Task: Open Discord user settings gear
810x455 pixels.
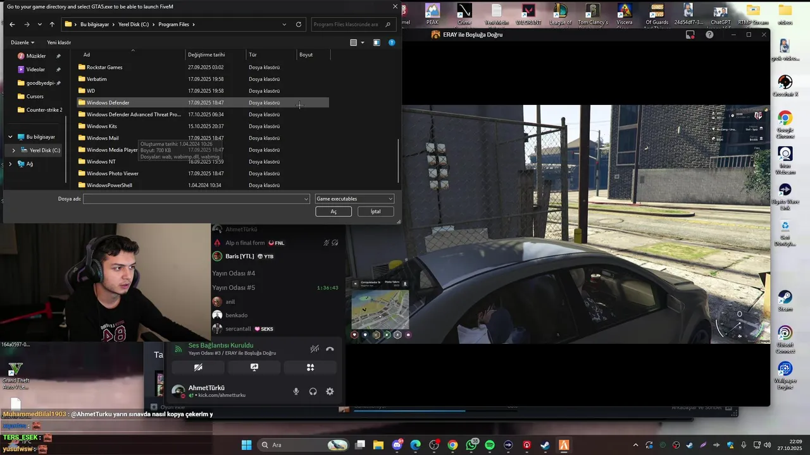Action: click(330, 391)
